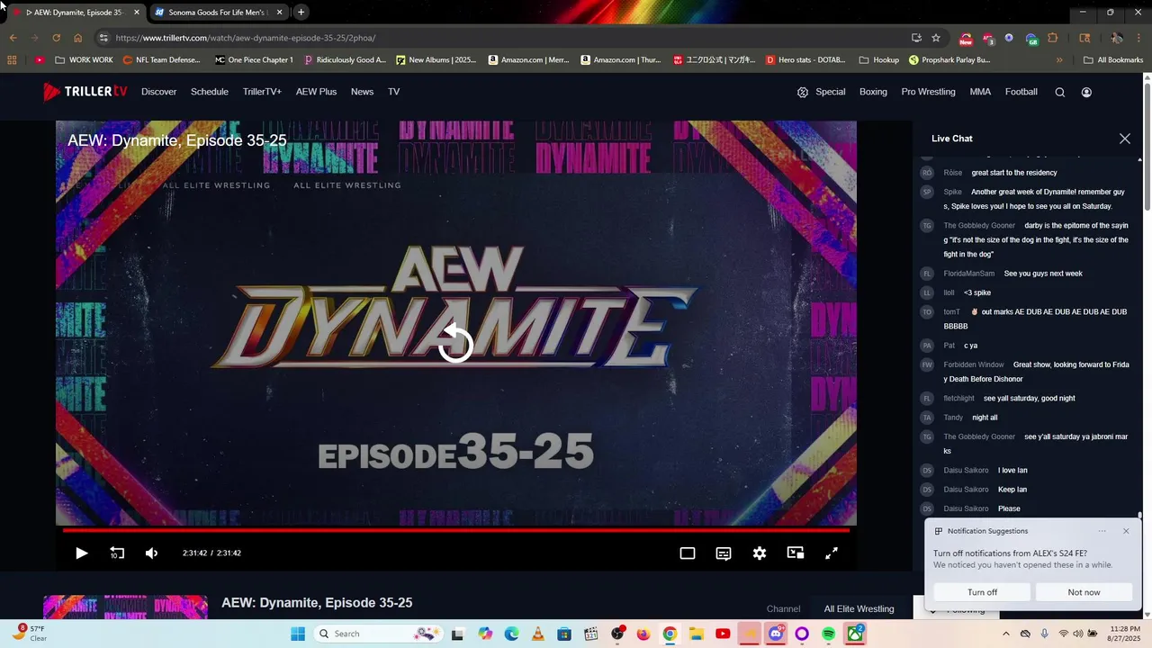
Task: Click the site search magnifier icon
Action: tap(1059, 92)
